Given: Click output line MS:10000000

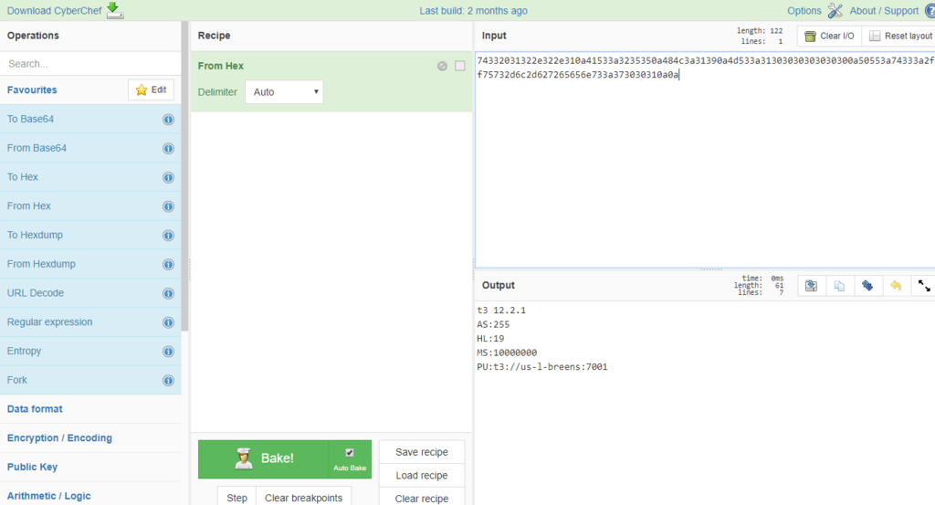Looking at the screenshot, I should pos(507,353).
